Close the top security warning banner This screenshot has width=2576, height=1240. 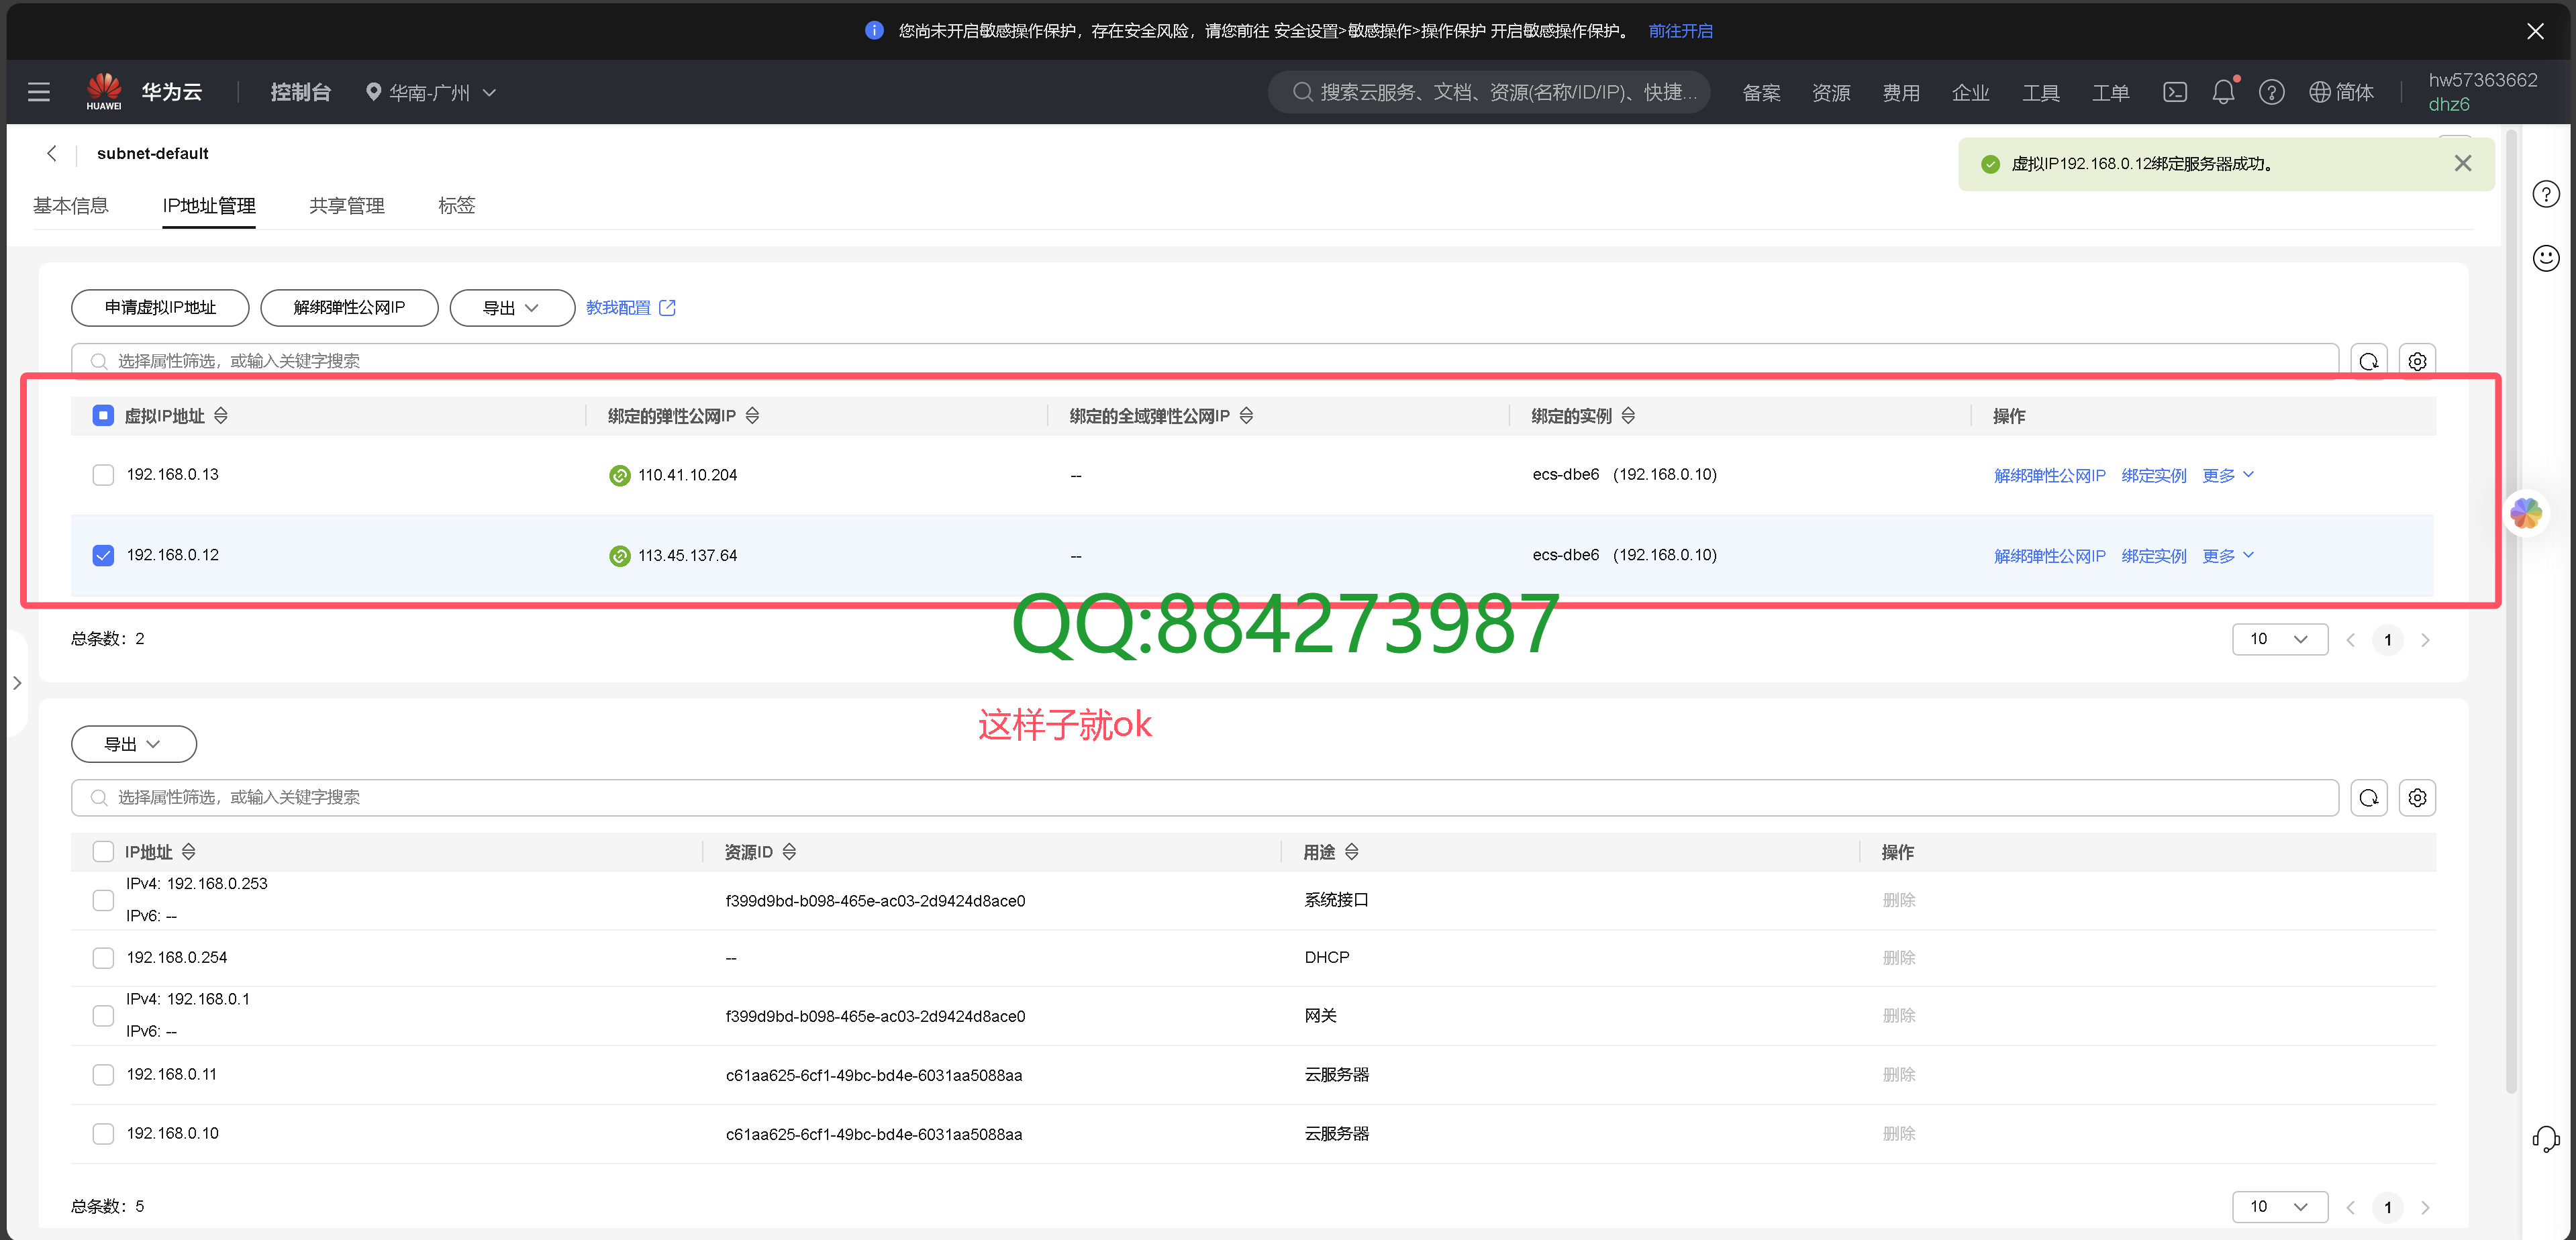(2535, 31)
